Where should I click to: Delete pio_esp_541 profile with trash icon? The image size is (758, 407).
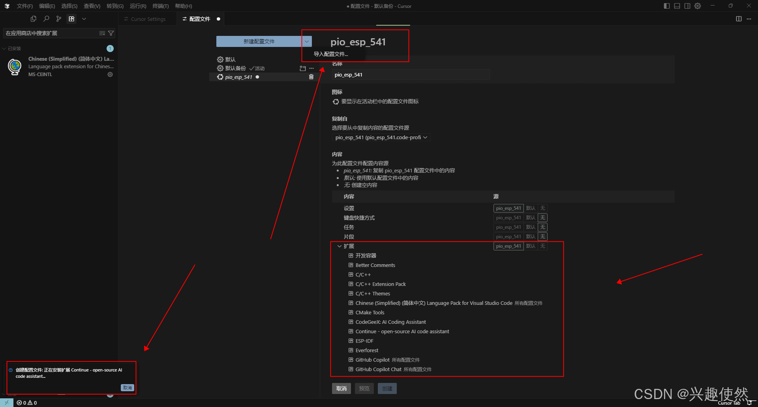pos(311,77)
